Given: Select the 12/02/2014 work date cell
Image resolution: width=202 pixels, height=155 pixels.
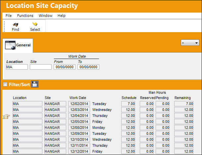Looking at the screenshot, I should coord(79,104).
